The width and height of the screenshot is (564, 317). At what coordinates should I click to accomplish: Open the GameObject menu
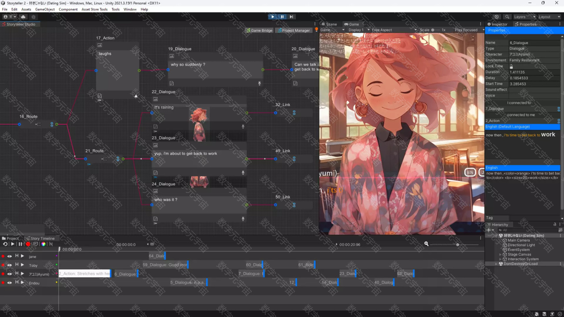pyautogui.click(x=45, y=9)
